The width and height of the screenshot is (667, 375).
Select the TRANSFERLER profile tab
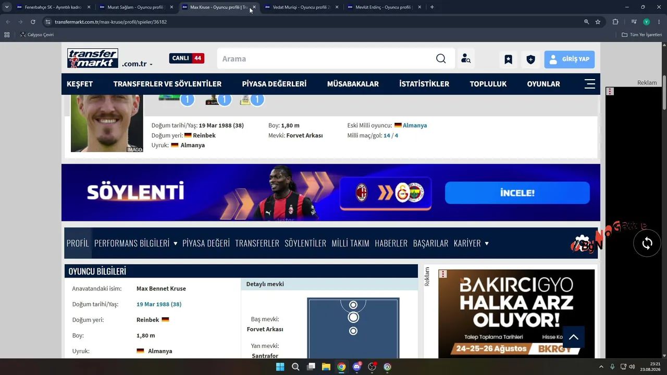click(257, 243)
